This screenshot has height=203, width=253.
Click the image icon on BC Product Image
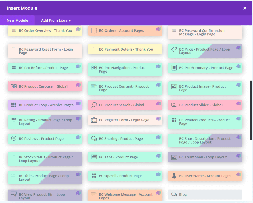click(x=174, y=86)
